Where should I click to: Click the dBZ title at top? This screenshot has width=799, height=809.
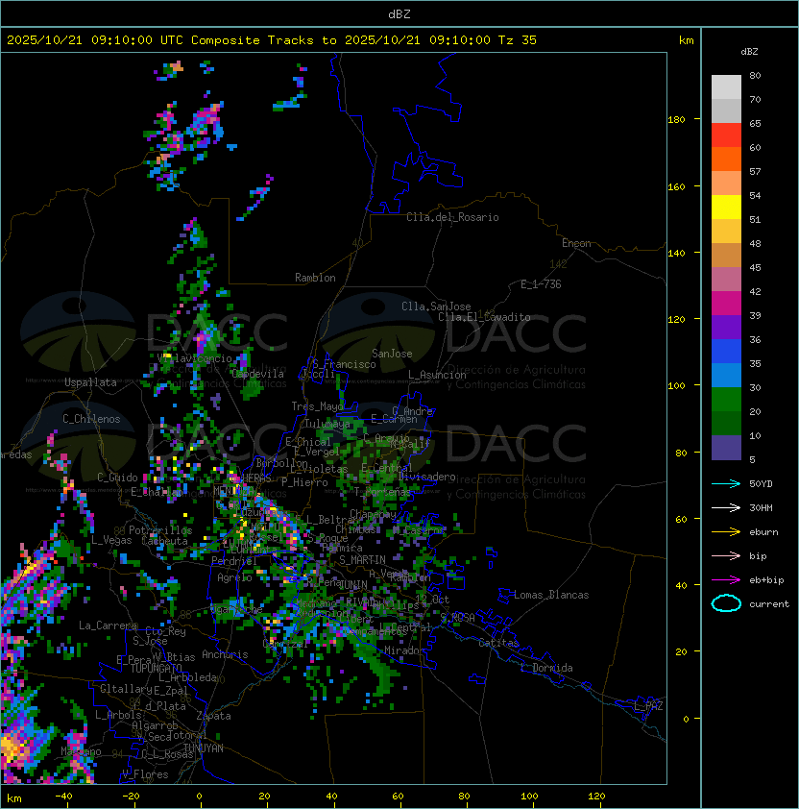399,14
